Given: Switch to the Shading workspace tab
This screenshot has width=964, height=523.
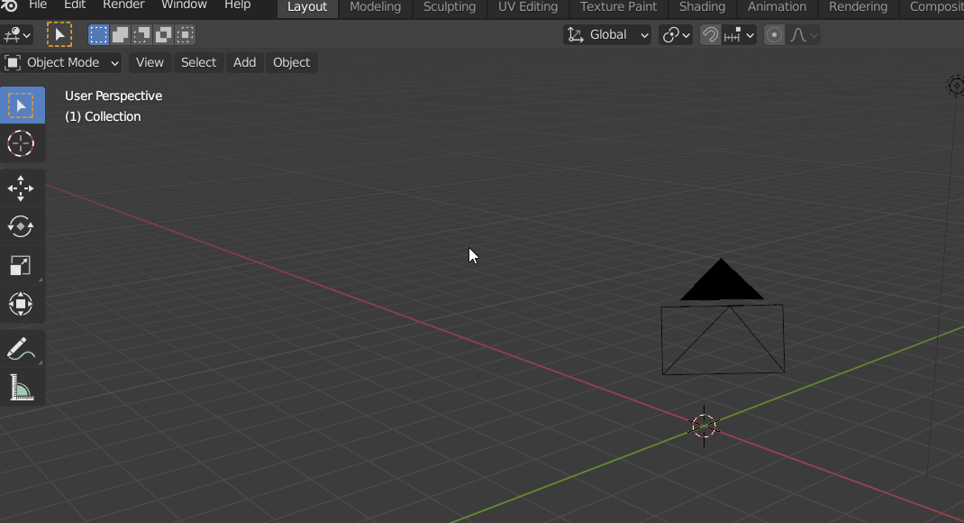Looking at the screenshot, I should 702,7.
